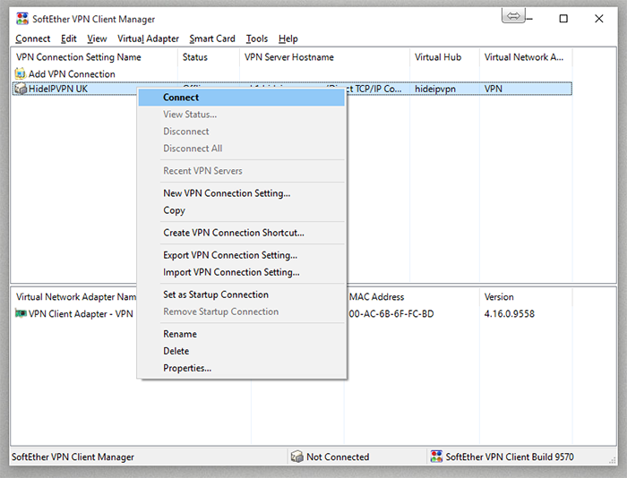The image size is (627, 478).
Task: Click the Recent VPN Servers entry
Action: pyautogui.click(x=242, y=171)
